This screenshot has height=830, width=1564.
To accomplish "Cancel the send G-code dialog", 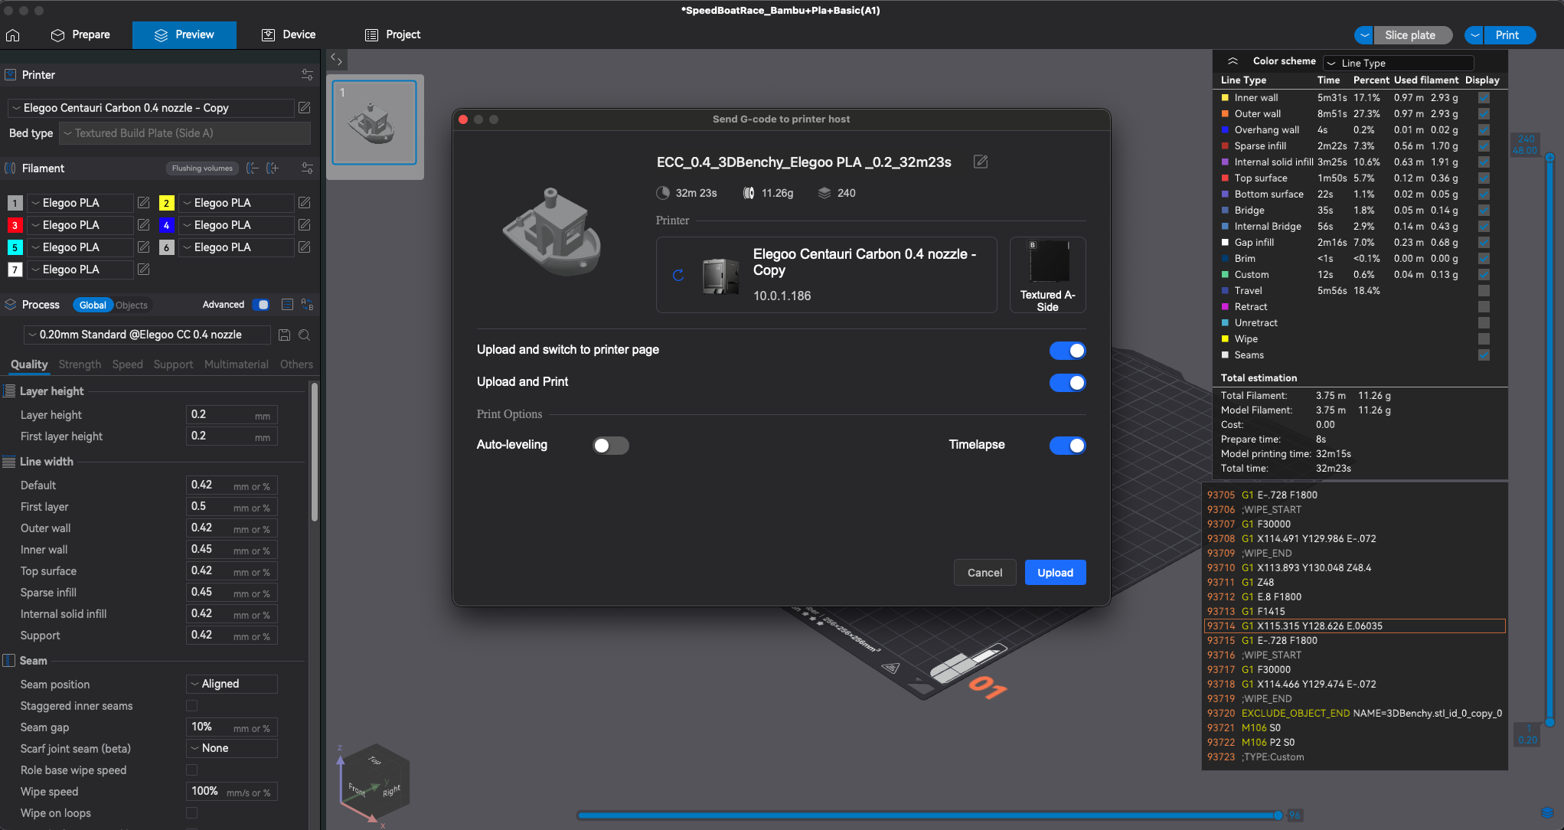I will tap(984, 573).
